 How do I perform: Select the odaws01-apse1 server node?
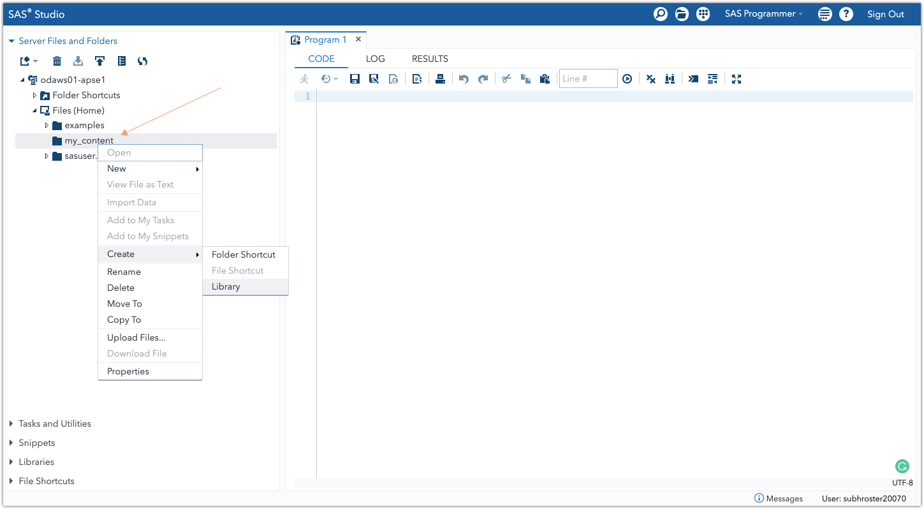pyautogui.click(x=73, y=80)
